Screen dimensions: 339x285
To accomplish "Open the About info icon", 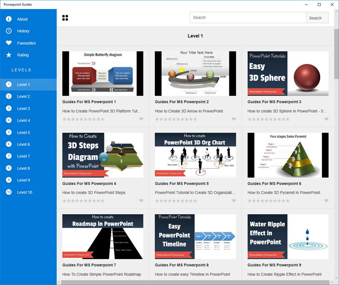I will 9,19.
